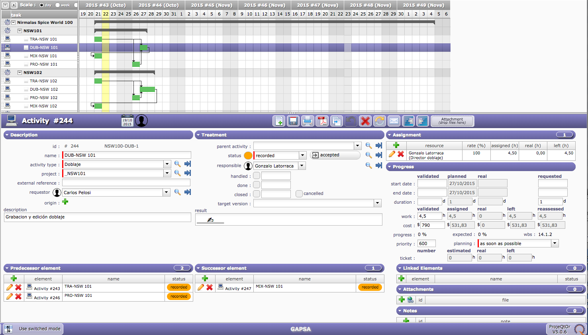Click the Attachment drop files button

452,121
